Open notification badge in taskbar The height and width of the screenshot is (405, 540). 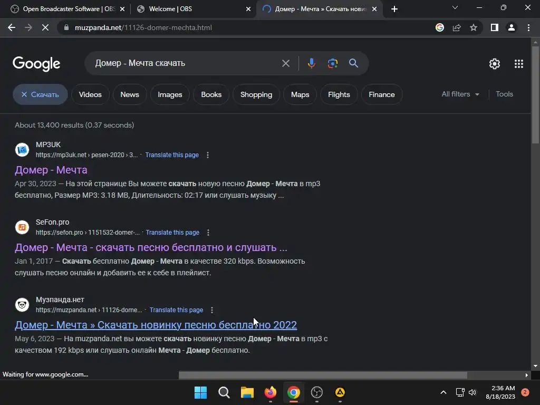pyautogui.click(x=525, y=392)
